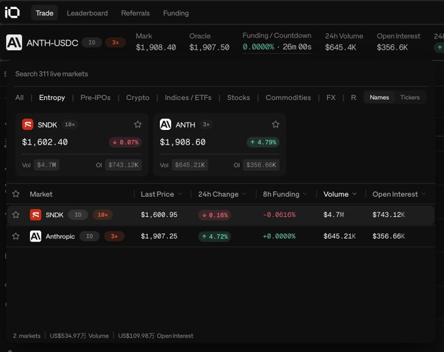This screenshot has height=352, width=444.
Task: Sort by Volume column
Action: click(340, 194)
